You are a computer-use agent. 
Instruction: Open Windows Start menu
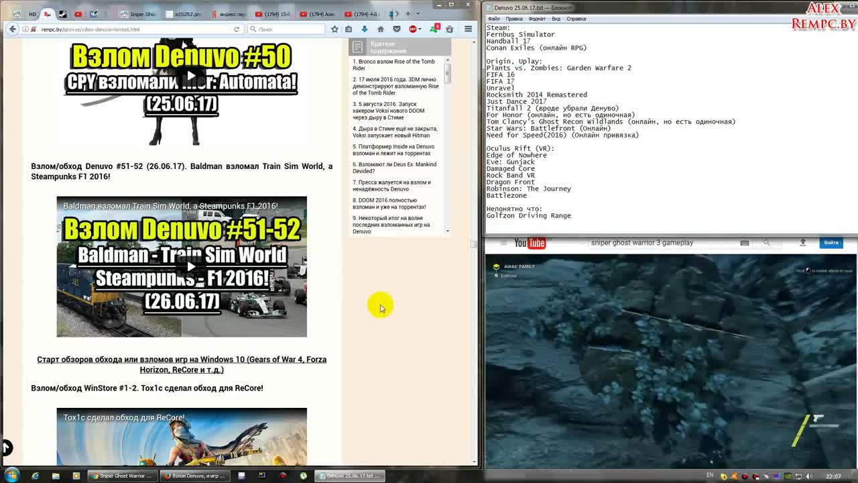11,476
